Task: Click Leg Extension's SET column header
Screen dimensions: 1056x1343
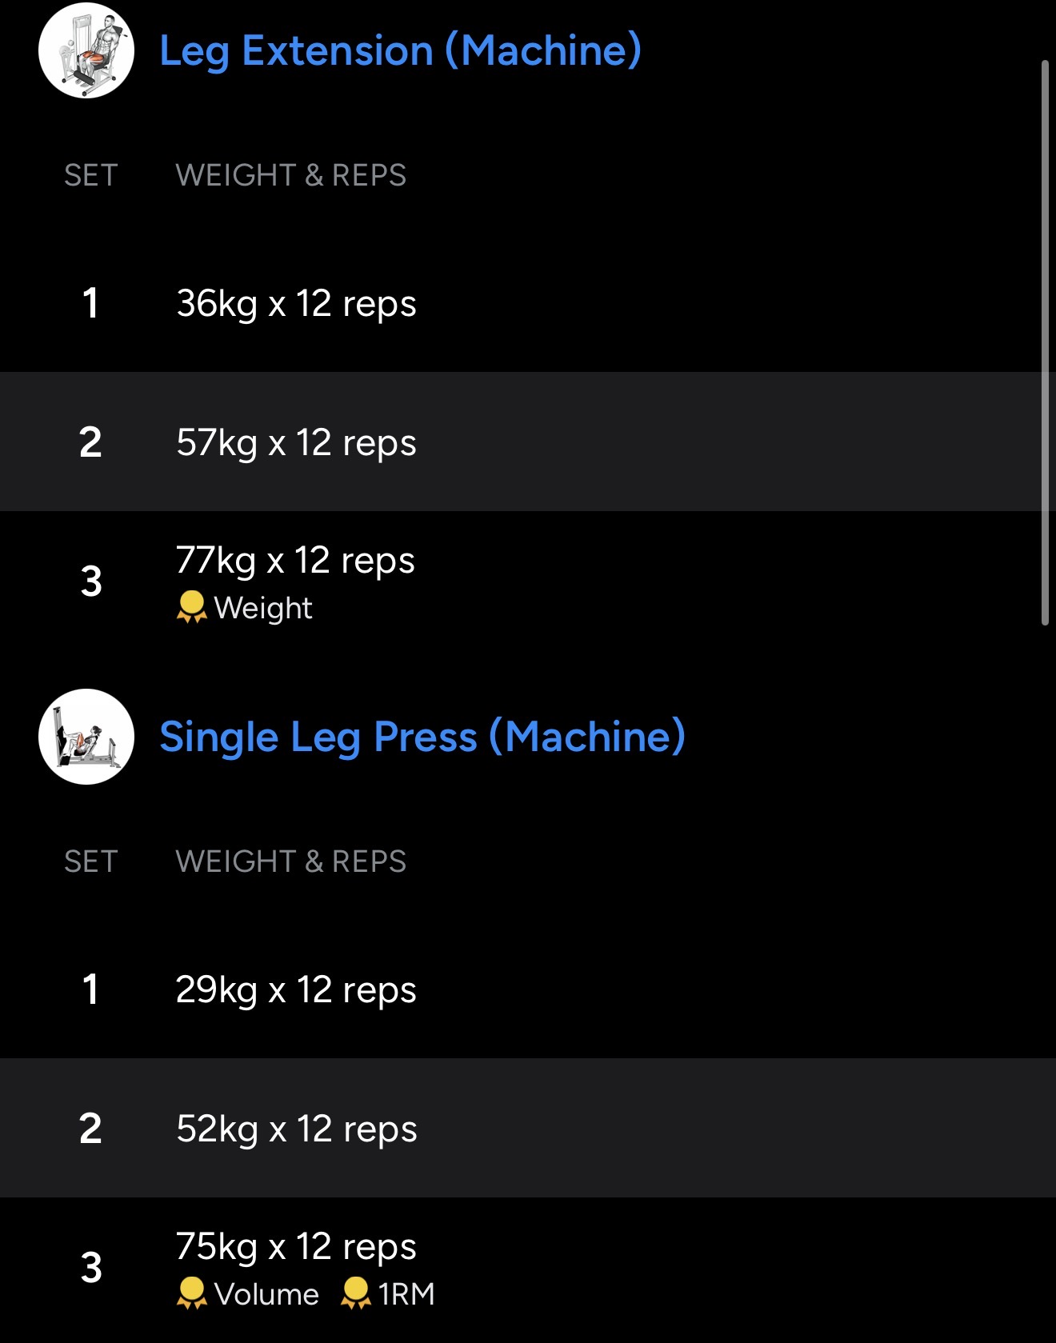Action: tap(91, 175)
